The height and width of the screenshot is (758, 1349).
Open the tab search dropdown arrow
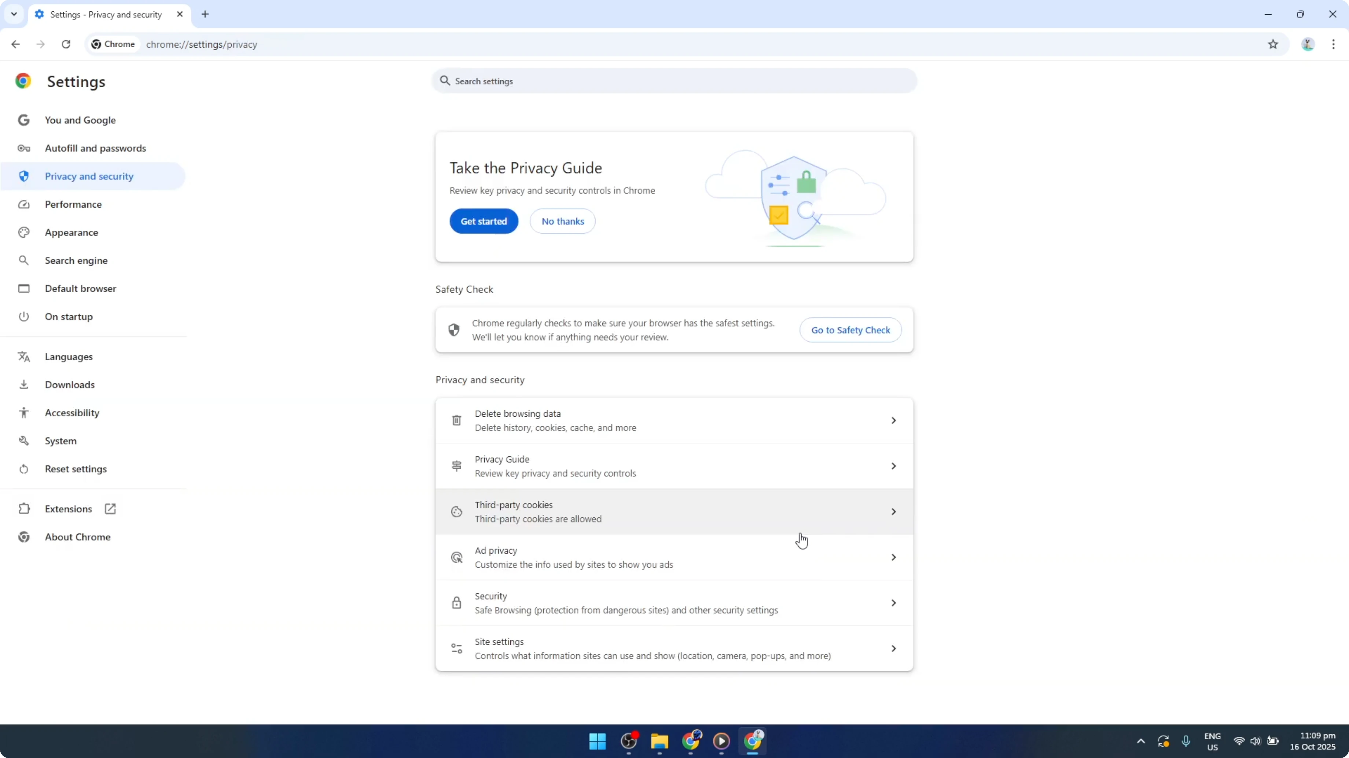(14, 14)
